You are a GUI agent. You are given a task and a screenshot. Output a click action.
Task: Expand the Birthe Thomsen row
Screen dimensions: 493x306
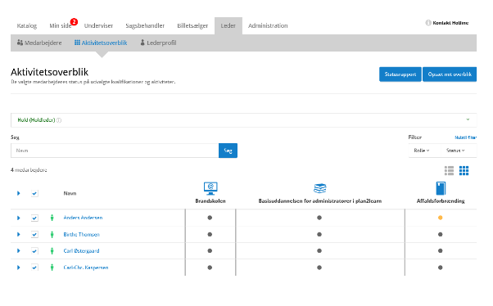click(18, 234)
